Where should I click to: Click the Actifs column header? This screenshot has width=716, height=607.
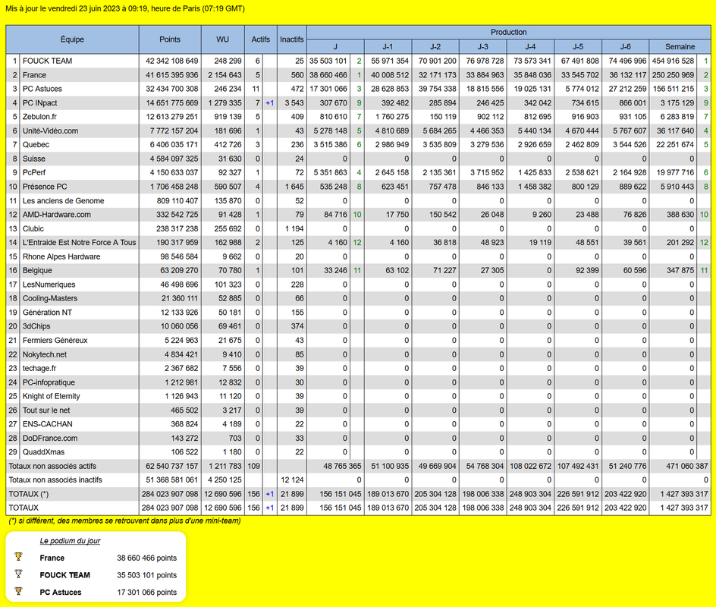point(261,39)
